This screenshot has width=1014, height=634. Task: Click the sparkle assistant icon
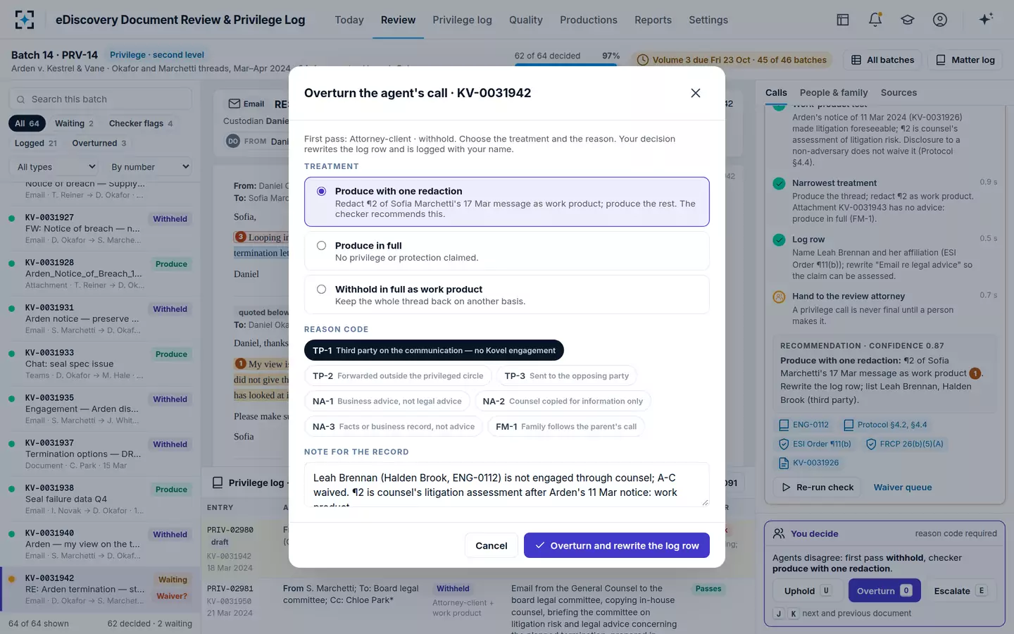coord(986,19)
